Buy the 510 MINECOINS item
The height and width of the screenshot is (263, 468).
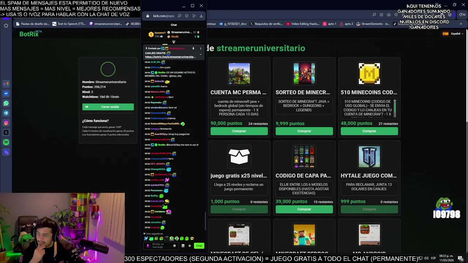point(369,131)
